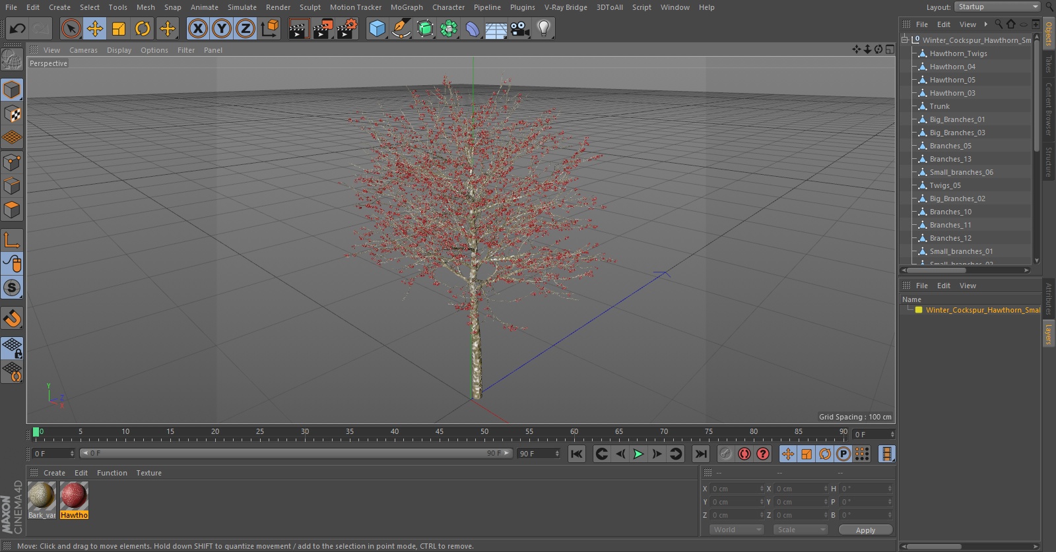Select the Bark material thumbnail
This screenshot has width=1056, height=552.
(42, 496)
